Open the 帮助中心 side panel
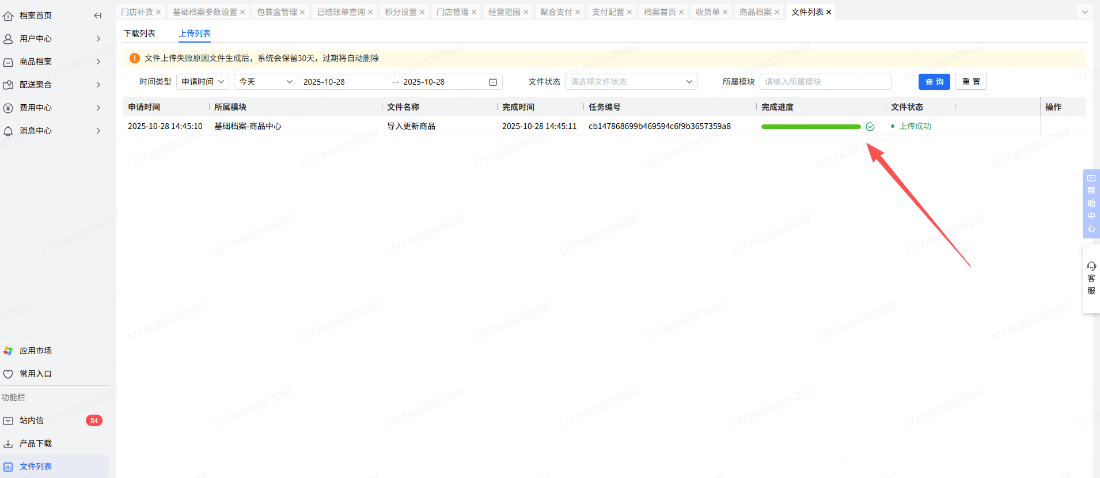Image resolution: width=1100 pixels, height=478 pixels. (x=1091, y=203)
